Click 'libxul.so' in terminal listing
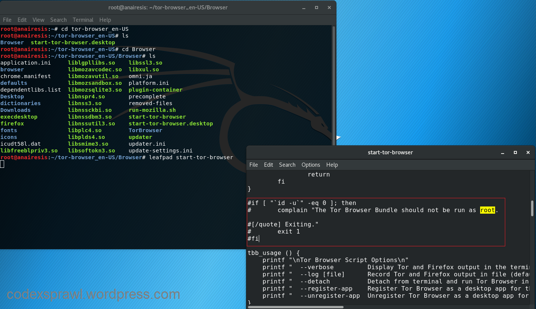Screen dimensions: 536x309 (x=144, y=69)
